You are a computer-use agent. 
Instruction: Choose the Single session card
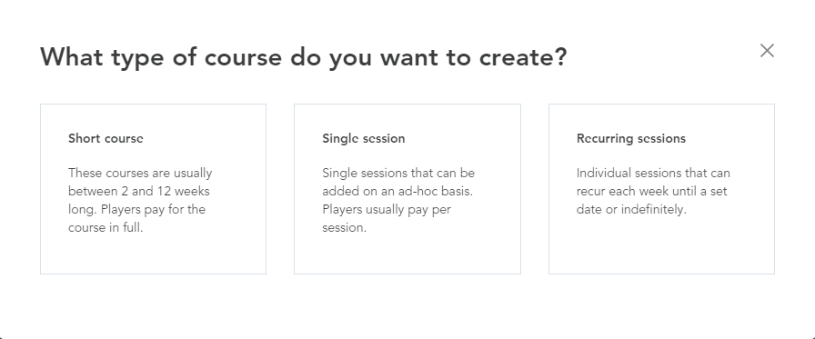407,189
